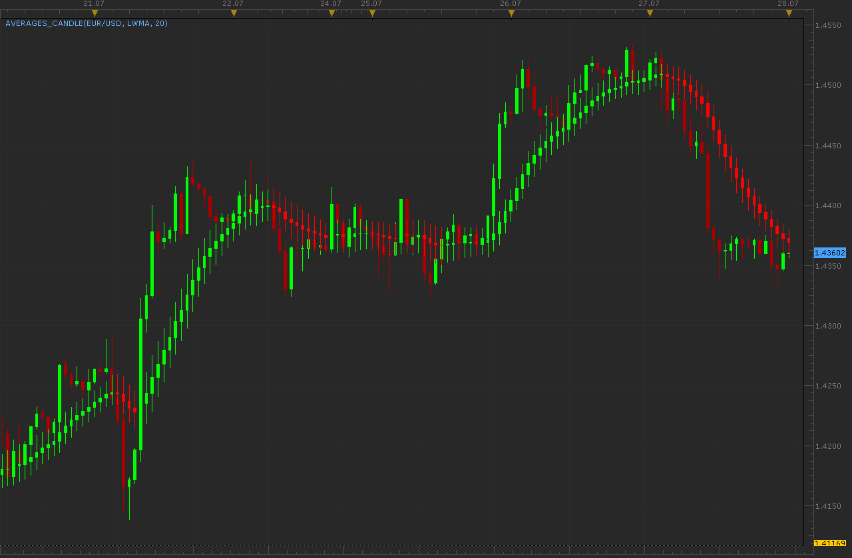Click the orange day marker under 25.07

(x=372, y=13)
